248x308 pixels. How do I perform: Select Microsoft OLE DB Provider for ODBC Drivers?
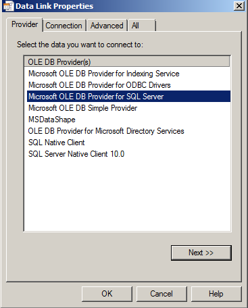(128, 85)
